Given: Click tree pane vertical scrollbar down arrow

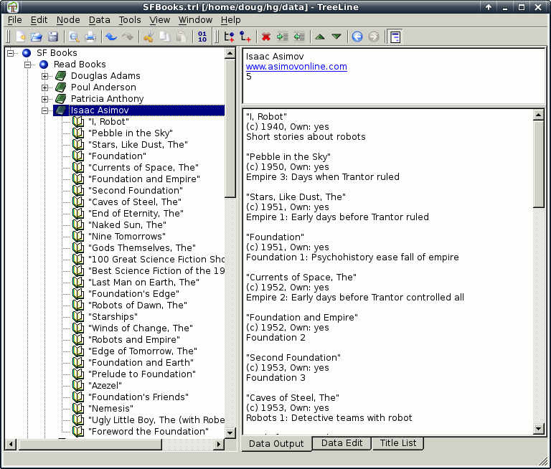Looking at the screenshot, I should pos(230,433).
